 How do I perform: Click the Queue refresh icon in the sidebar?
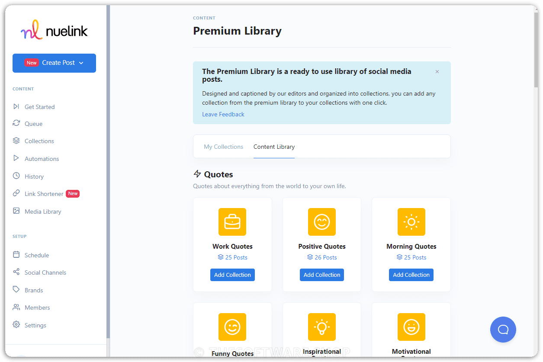pyautogui.click(x=16, y=123)
